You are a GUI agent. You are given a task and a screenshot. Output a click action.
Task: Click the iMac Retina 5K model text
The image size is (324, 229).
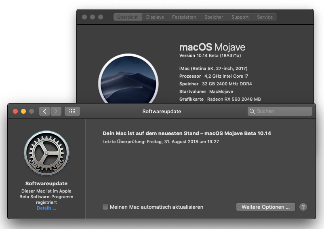tap(213, 68)
